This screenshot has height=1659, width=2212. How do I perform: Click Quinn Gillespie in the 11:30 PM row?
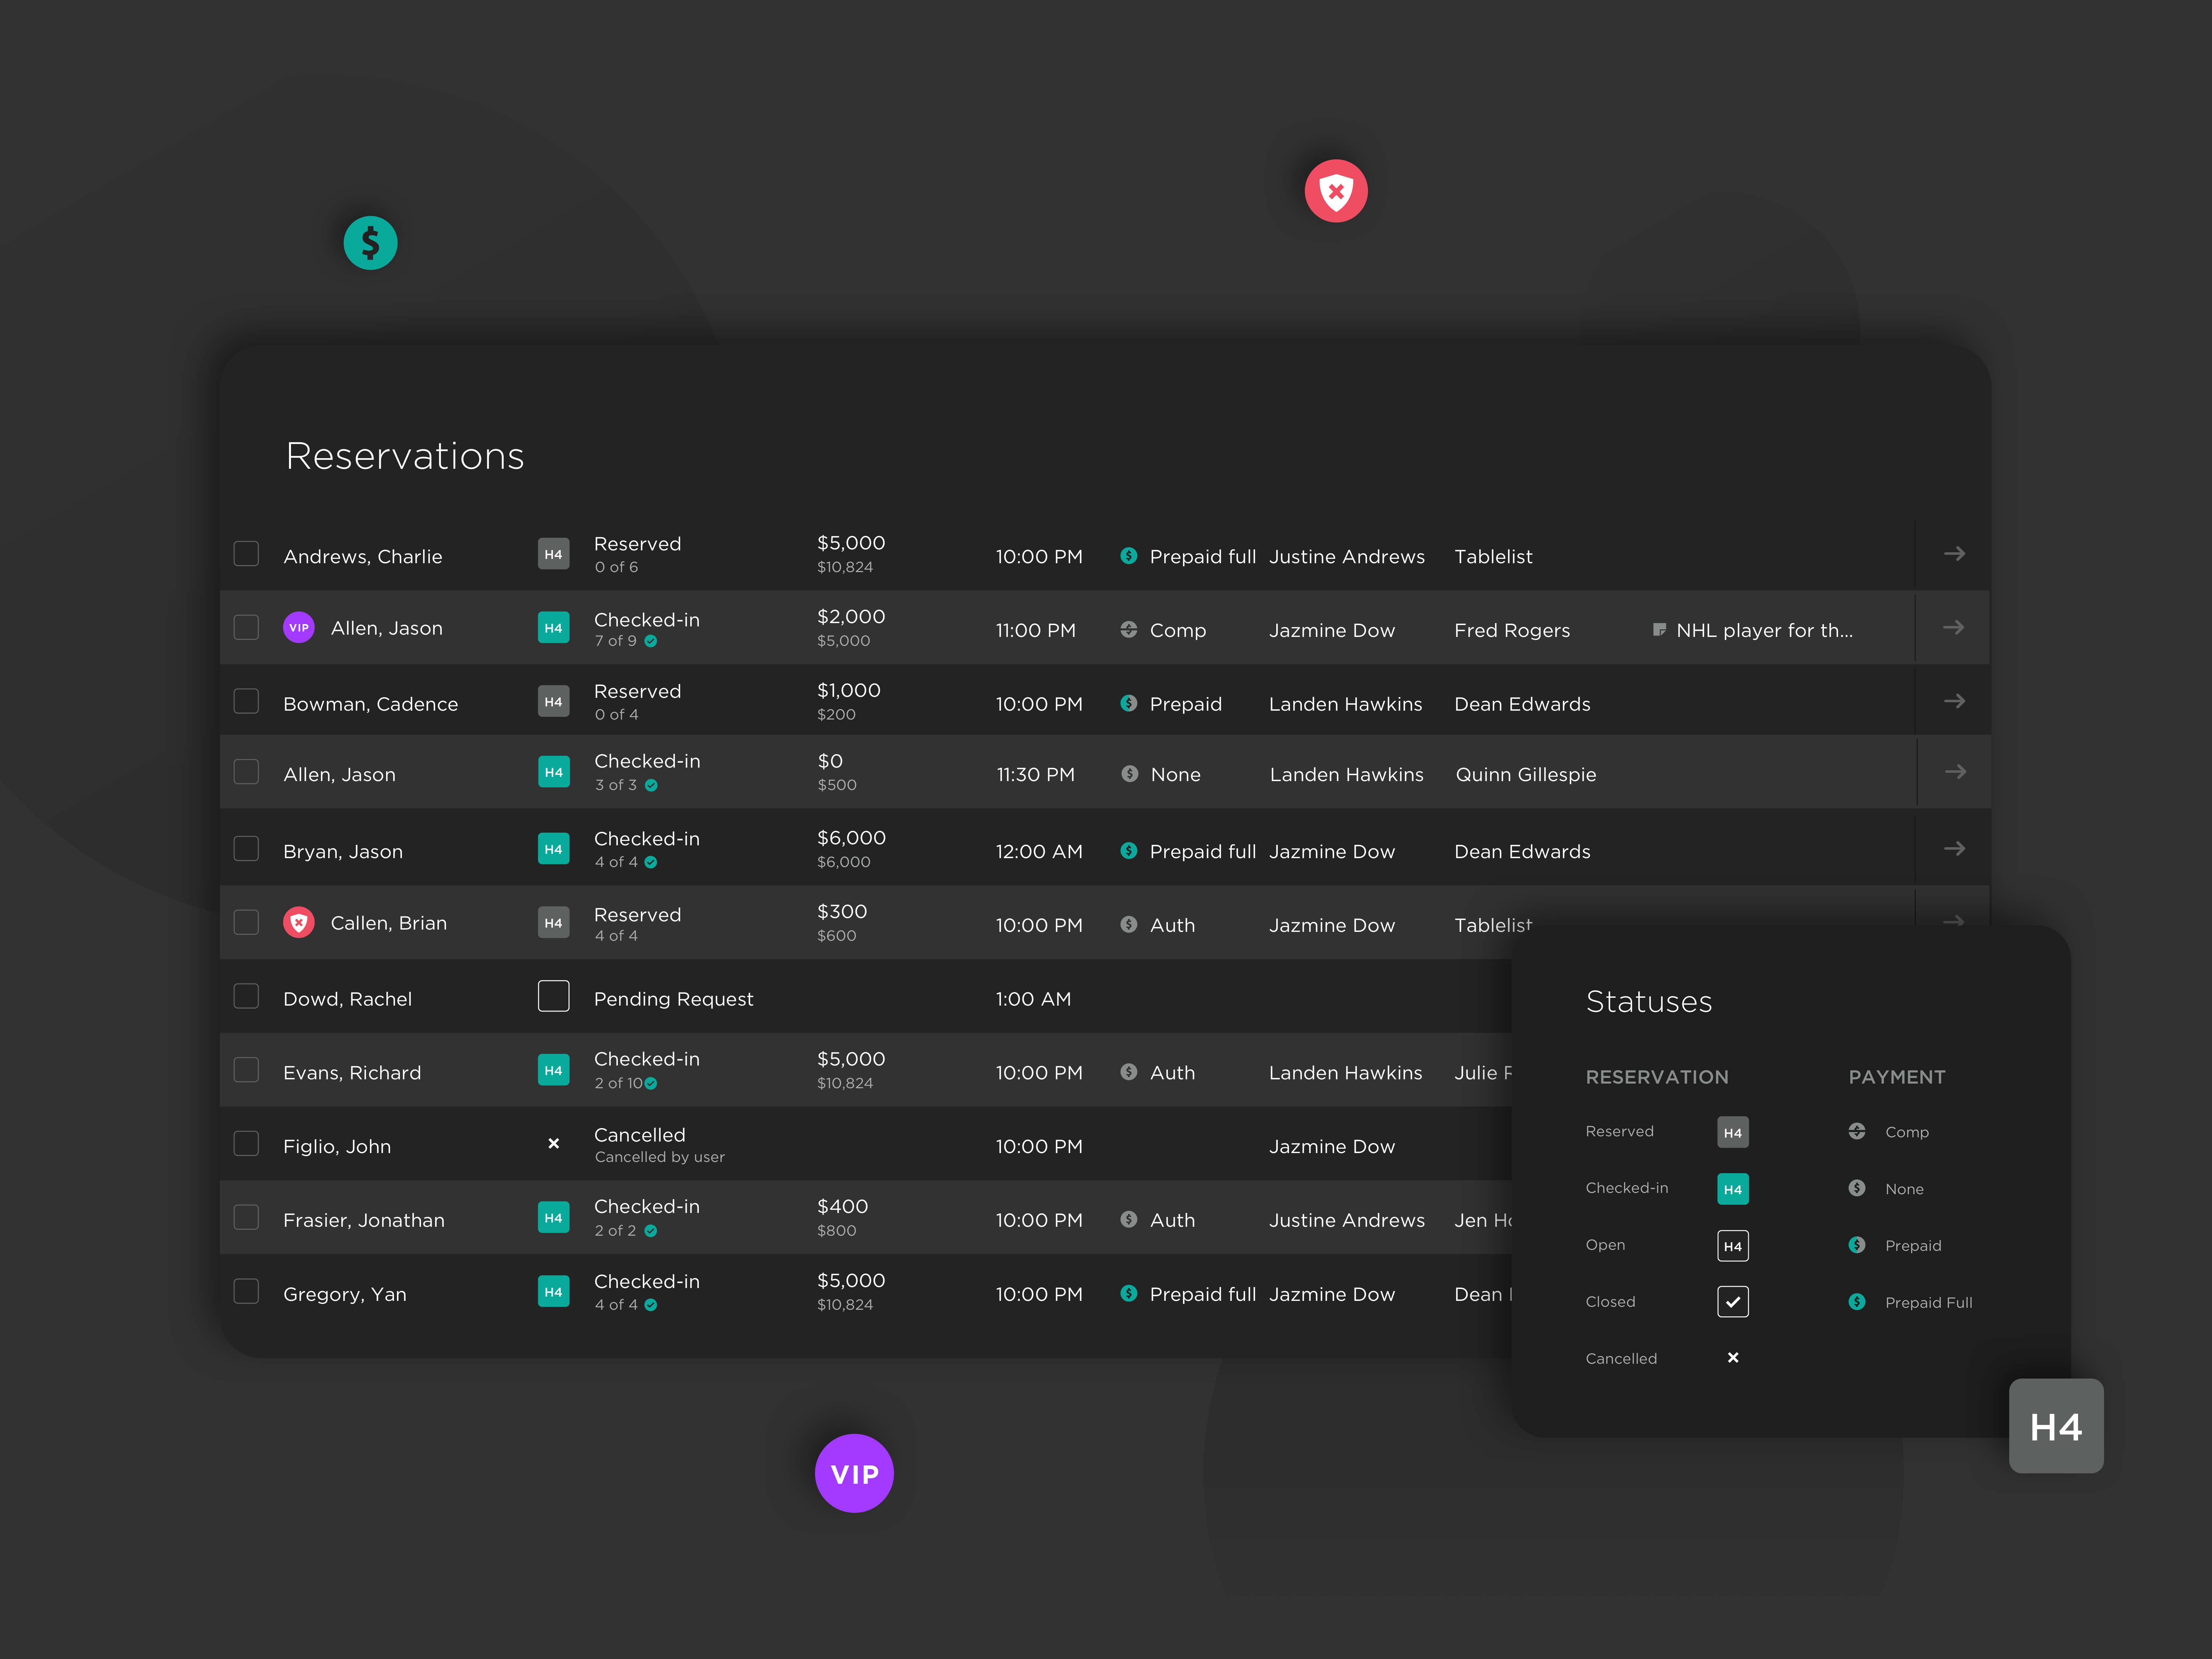tap(1526, 775)
